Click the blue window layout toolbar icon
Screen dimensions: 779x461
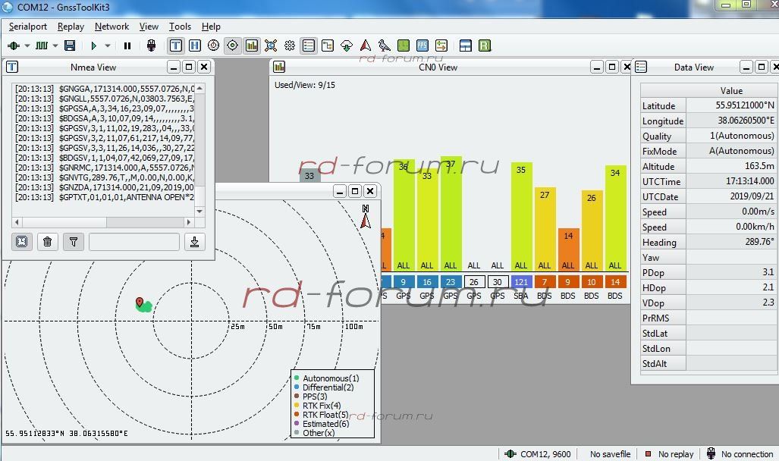[x=466, y=45]
